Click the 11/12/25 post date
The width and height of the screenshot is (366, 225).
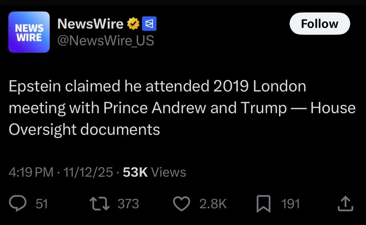(89, 171)
